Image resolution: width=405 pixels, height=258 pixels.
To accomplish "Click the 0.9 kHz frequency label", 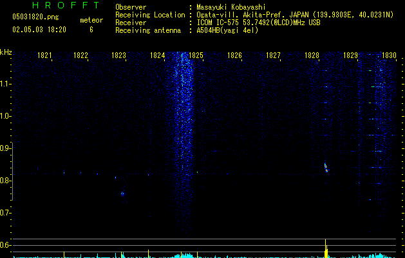I will click(6, 148).
